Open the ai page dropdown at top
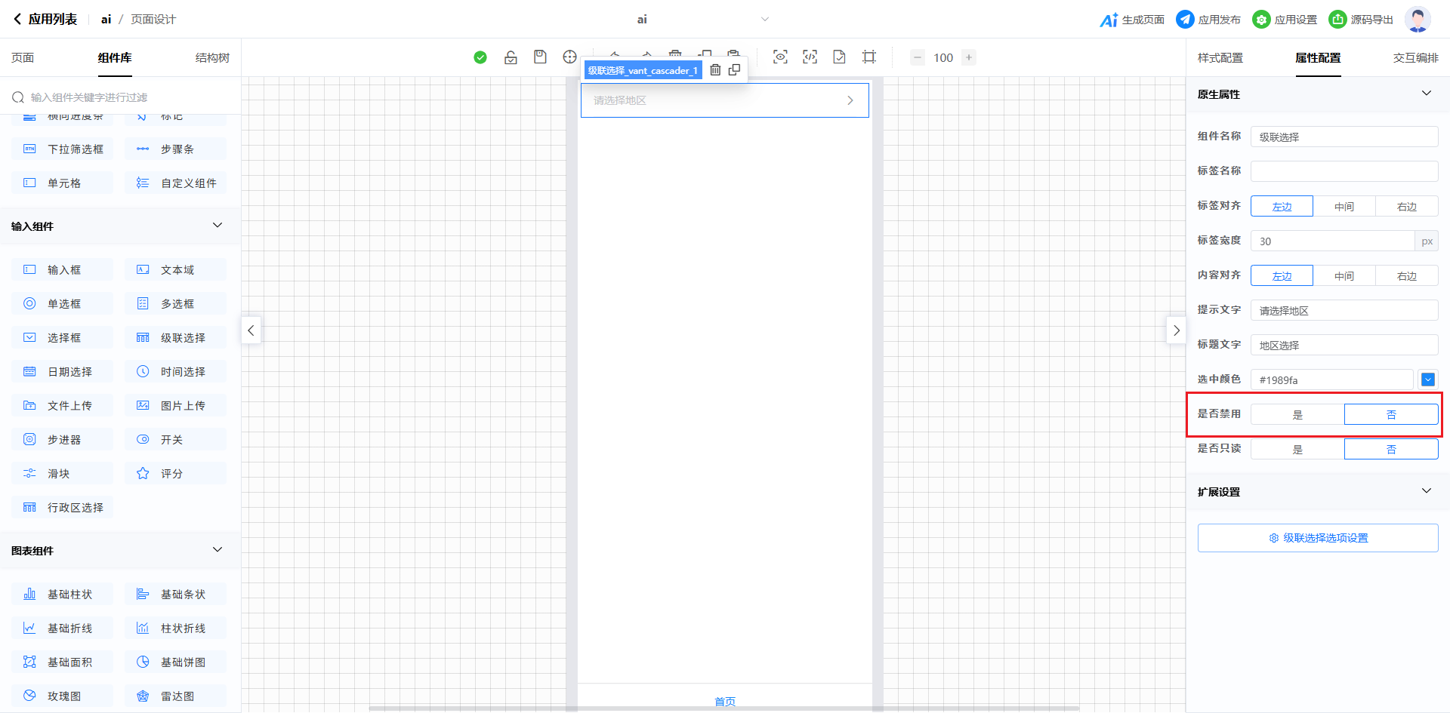 [x=764, y=20]
